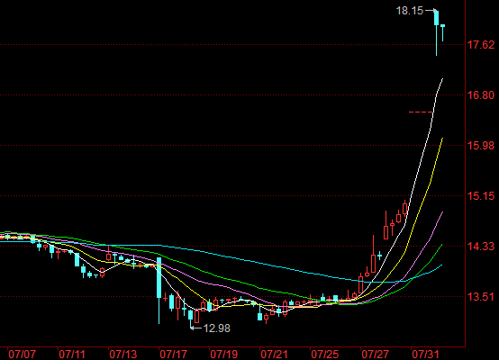Click the 07/21 date label
Viewport: 499px width, 360px height.
click(x=274, y=355)
